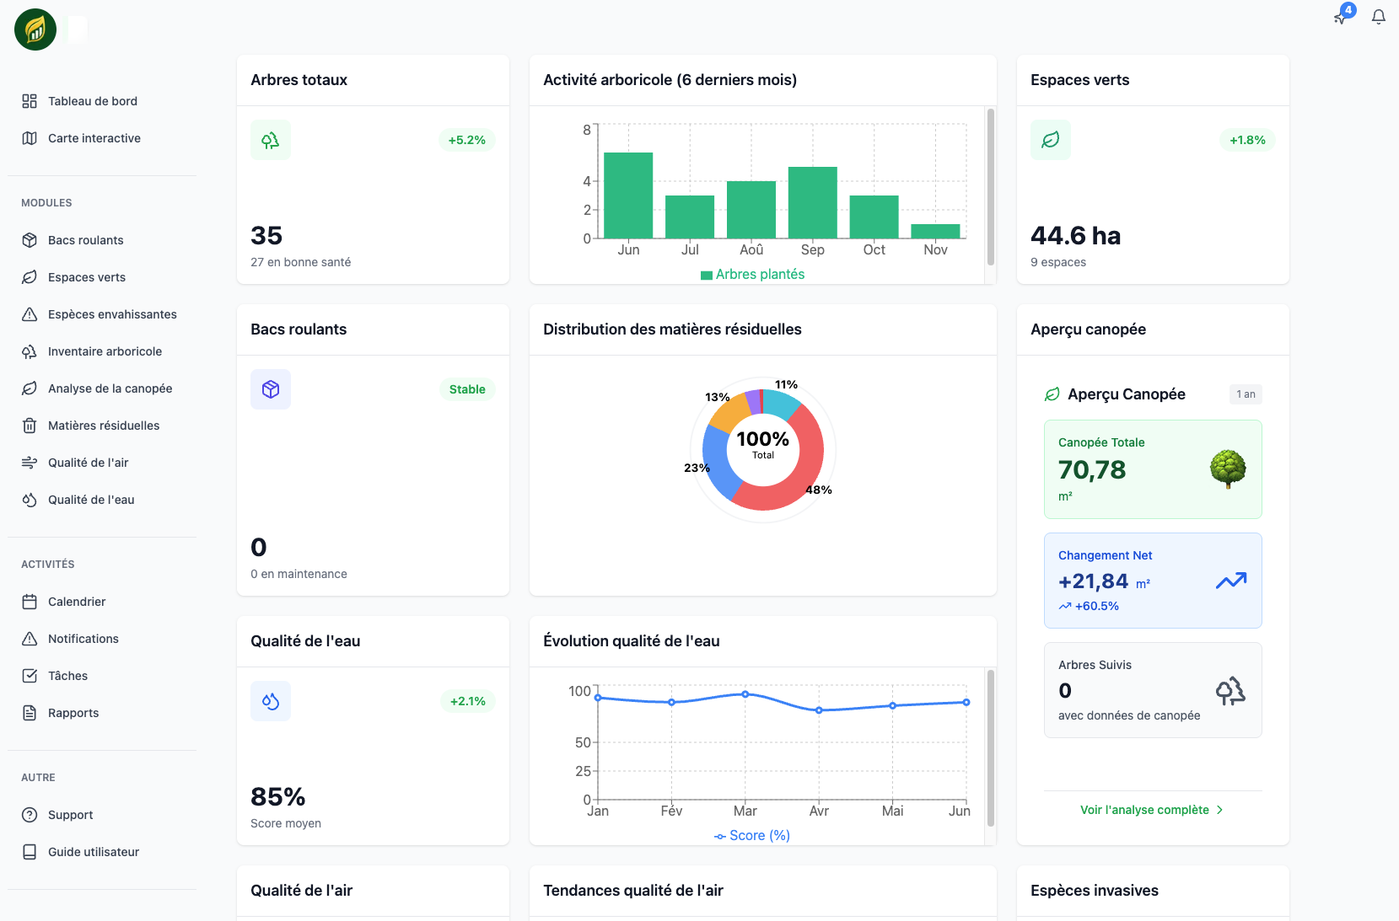Select Espèces envahissantes in the sidebar
The height and width of the screenshot is (921, 1399).
(x=112, y=314)
